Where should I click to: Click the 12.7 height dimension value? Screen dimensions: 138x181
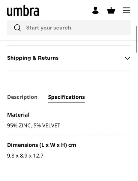coord(38,156)
